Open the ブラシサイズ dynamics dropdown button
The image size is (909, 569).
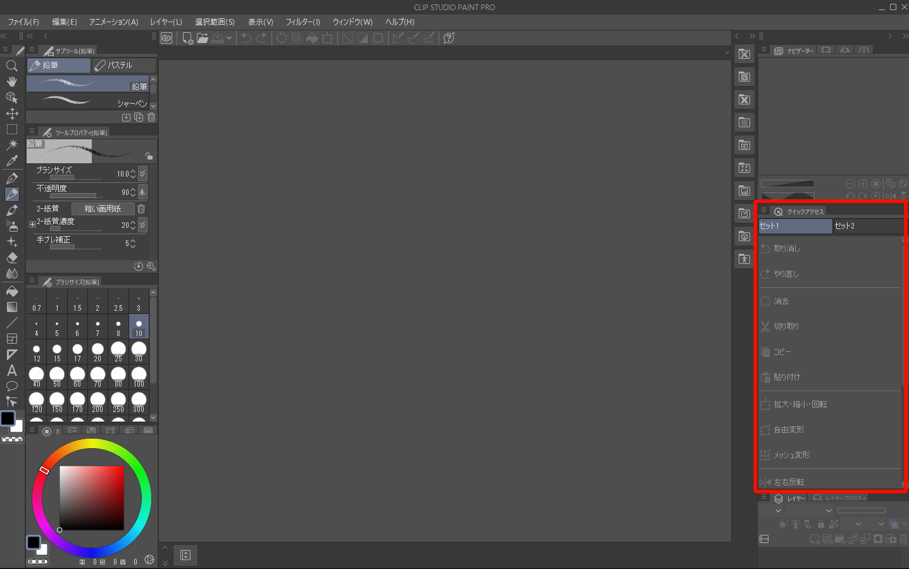point(142,173)
